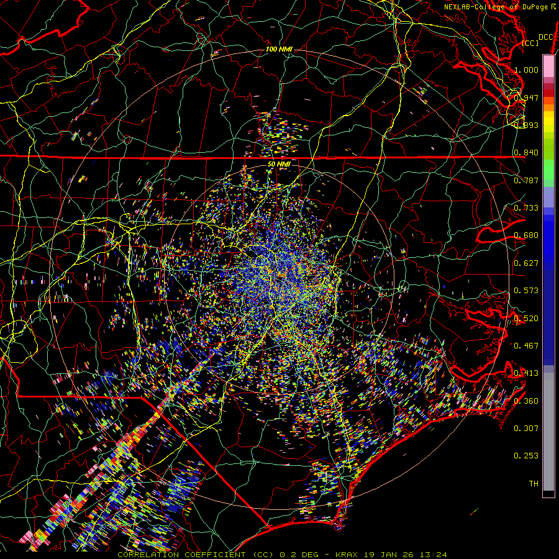Click the TH threshold label
The height and width of the screenshot is (559, 559).
(534, 484)
